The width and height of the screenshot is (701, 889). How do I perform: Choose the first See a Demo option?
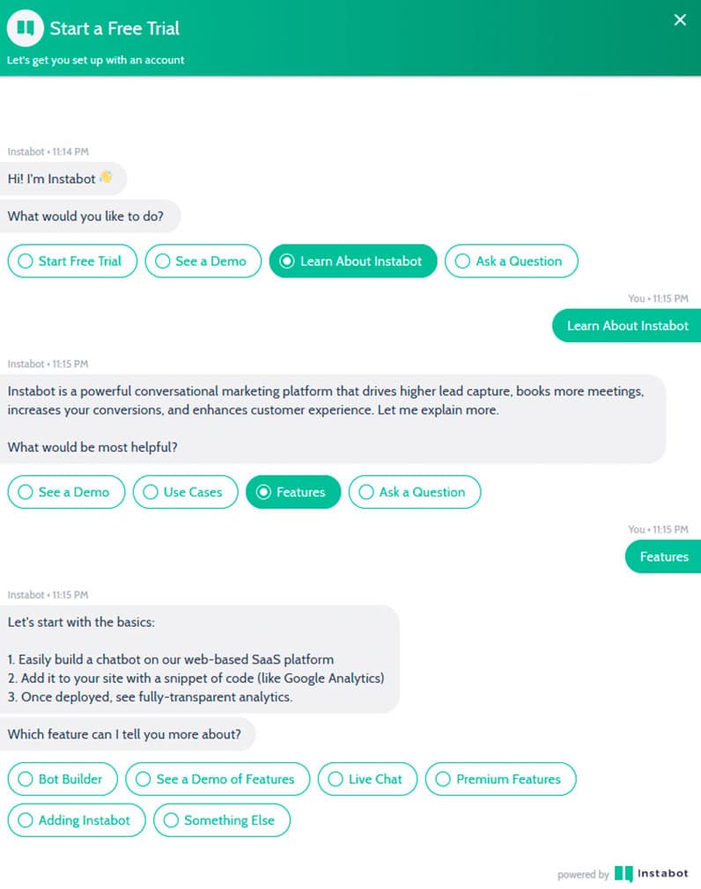203,261
